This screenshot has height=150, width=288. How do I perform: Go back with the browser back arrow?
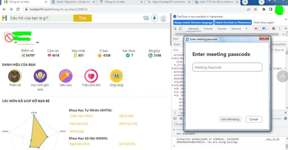pos(4,9)
